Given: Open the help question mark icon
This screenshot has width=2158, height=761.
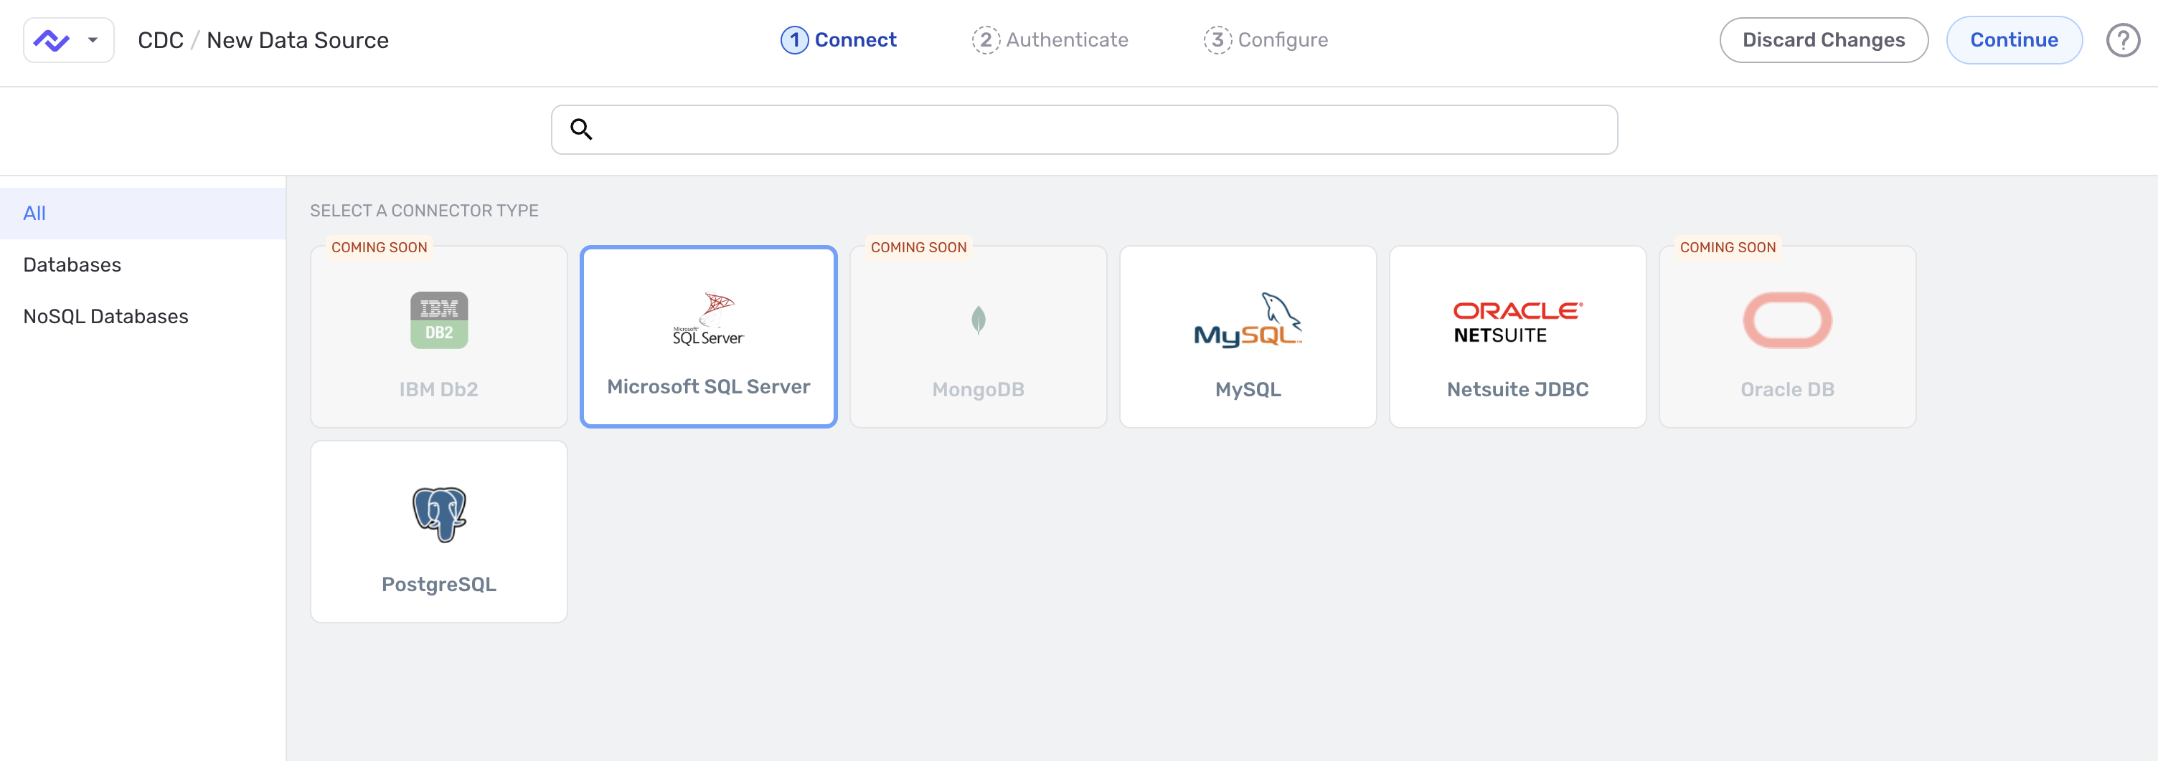Looking at the screenshot, I should pos(2123,40).
